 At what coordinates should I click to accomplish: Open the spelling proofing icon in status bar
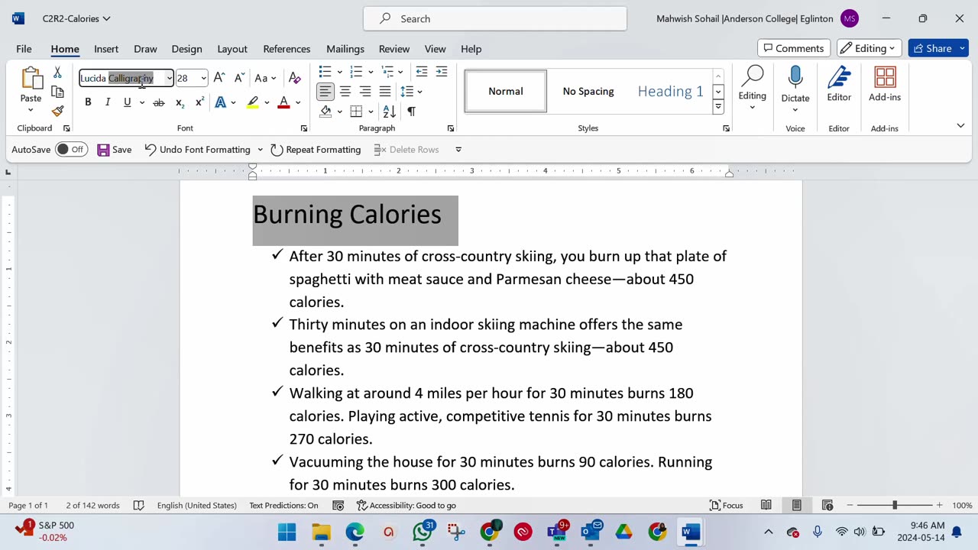pyautogui.click(x=138, y=505)
